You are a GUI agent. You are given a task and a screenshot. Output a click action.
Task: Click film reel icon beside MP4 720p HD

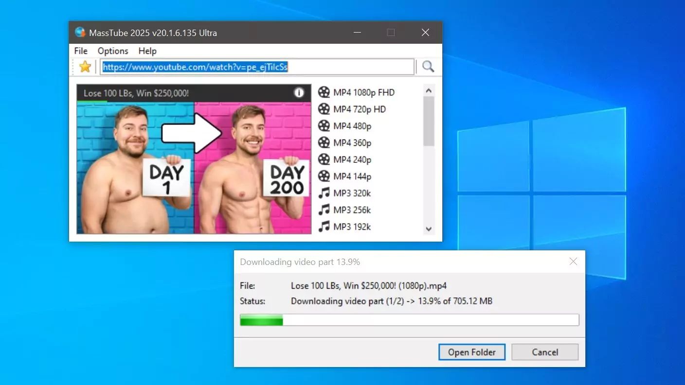click(324, 109)
